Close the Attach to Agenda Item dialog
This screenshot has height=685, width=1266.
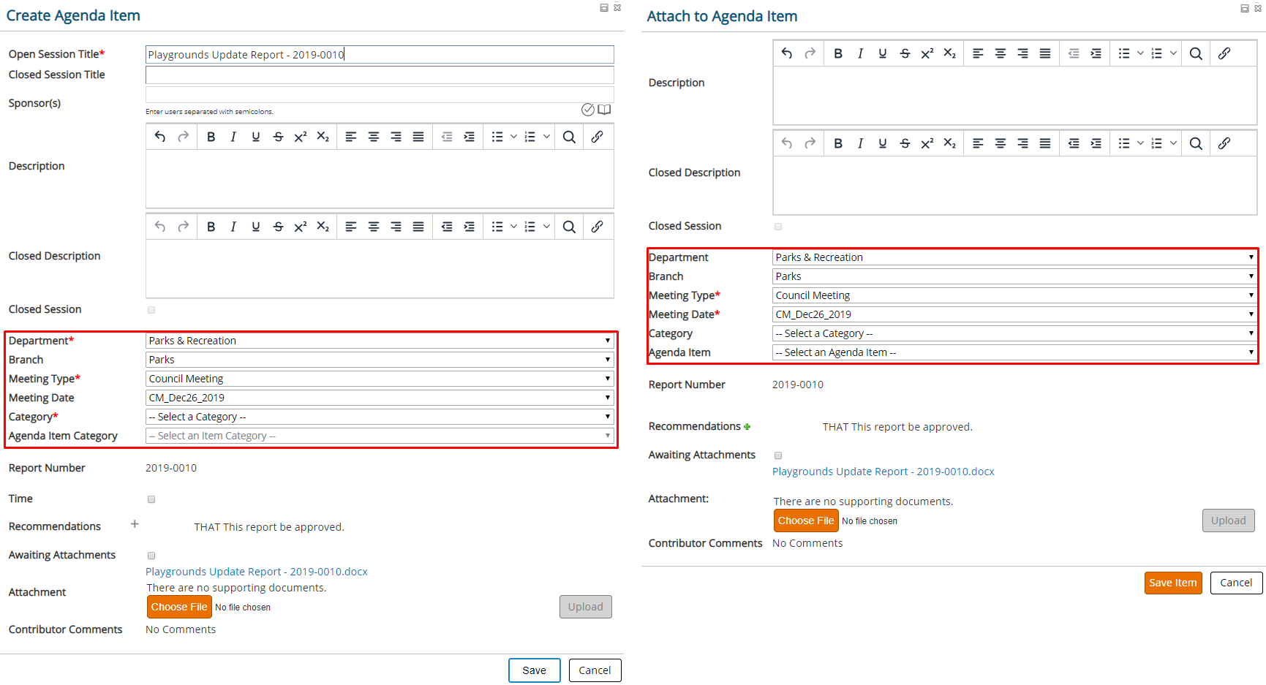coord(1258,8)
